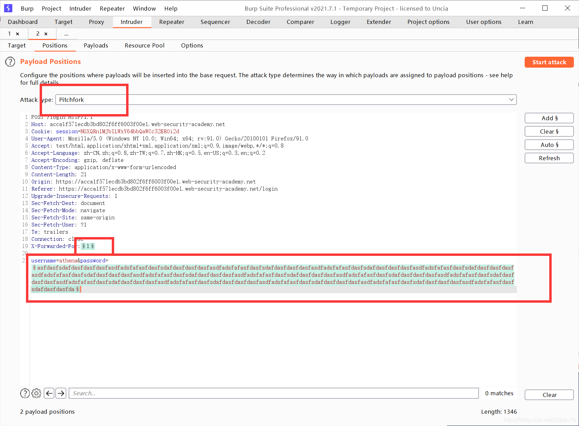Click the Add § button
579x426 pixels.
click(x=549, y=118)
